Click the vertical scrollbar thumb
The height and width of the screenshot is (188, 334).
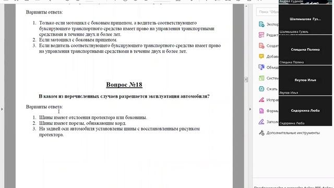coord(246,79)
